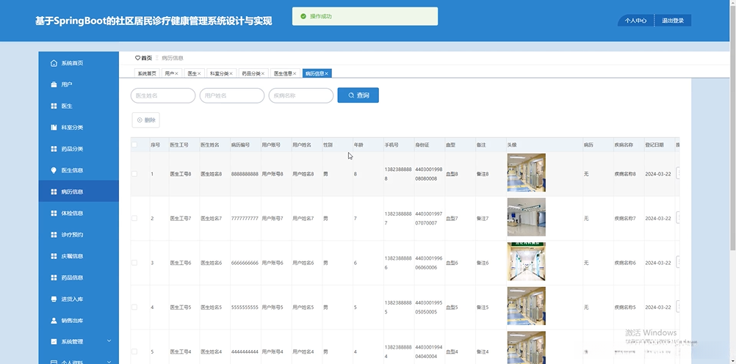Select the checkbox for row 3

tap(134, 263)
